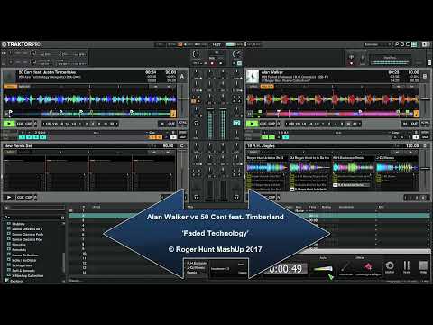Click the Traktor Pro logo

[x=21, y=44]
